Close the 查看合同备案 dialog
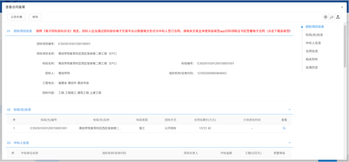Image resolution: width=349 pixels, height=162 pixels. 342,7
